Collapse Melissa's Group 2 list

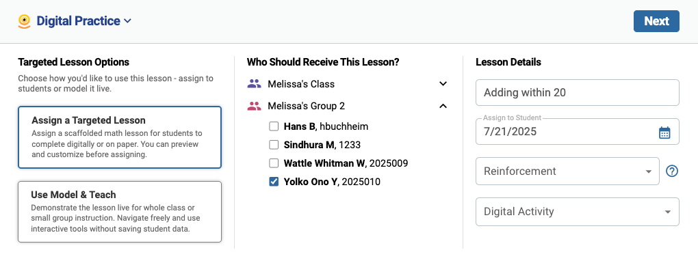[x=443, y=106]
